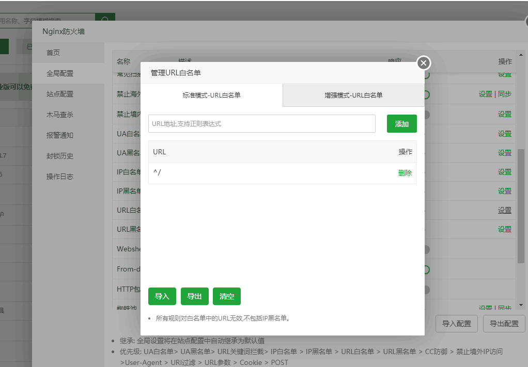Click the 导入配置 button

pyautogui.click(x=457, y=324)
